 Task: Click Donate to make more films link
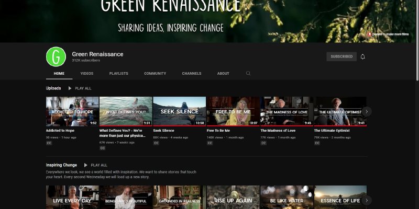(x=390, y=34)
